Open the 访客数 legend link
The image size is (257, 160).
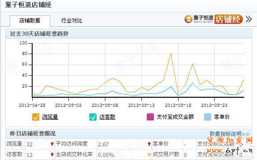(x=108, y=117)
